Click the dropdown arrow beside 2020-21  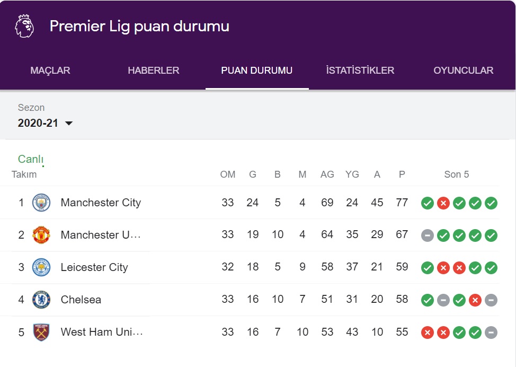click(69, 123)
